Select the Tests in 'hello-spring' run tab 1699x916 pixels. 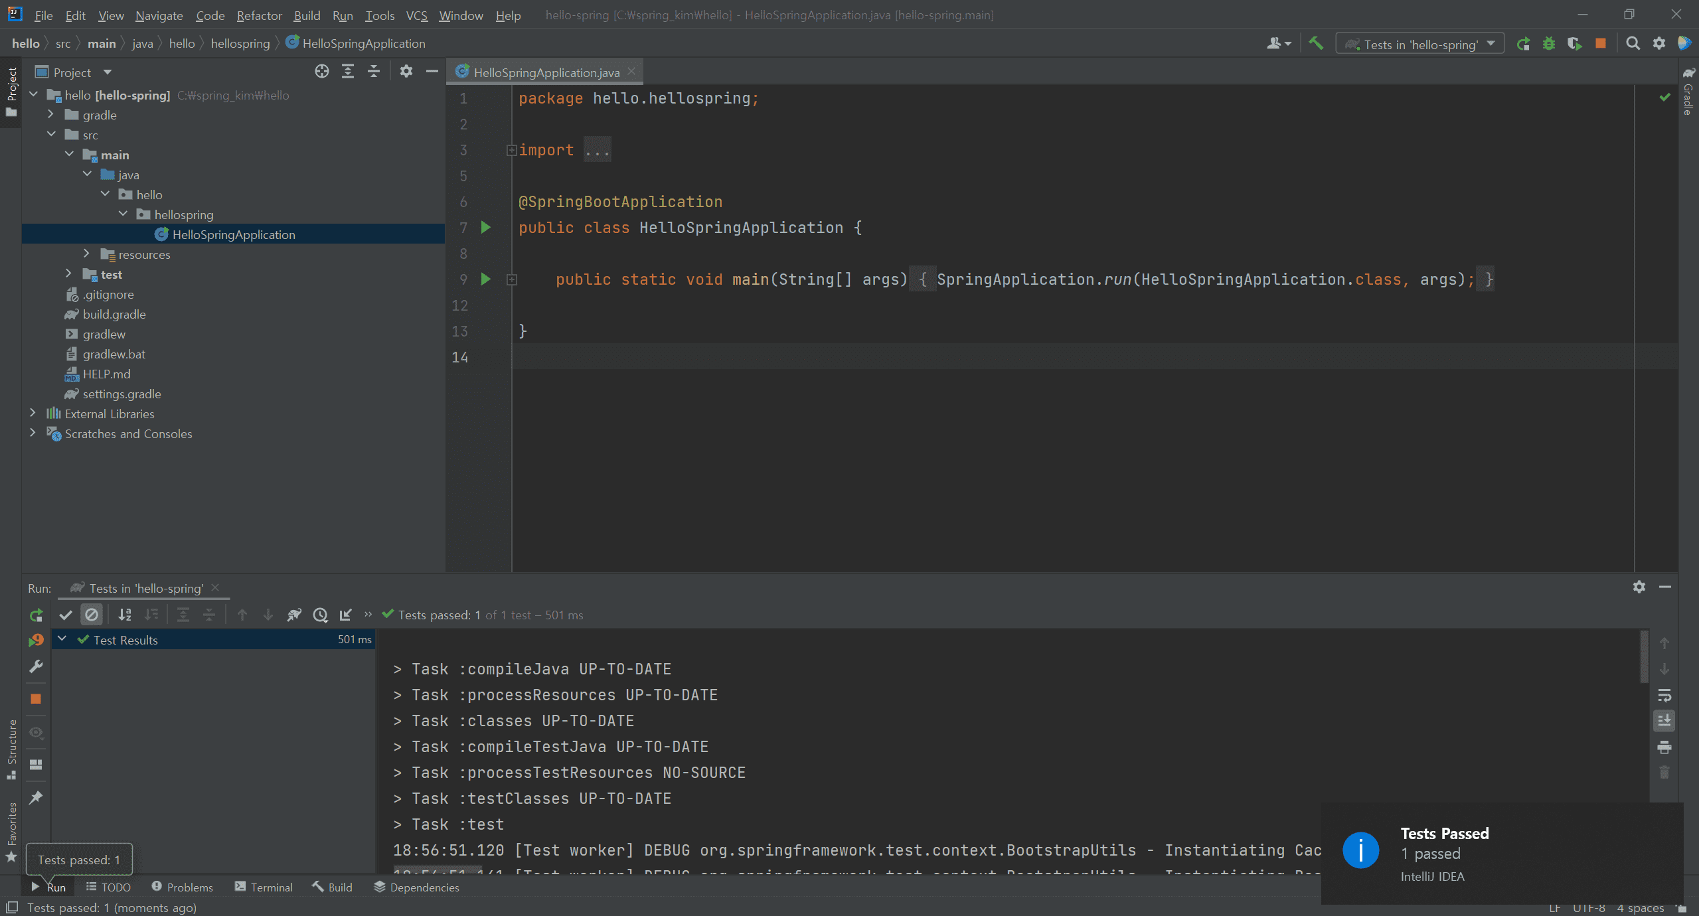[x=145, y=588]
